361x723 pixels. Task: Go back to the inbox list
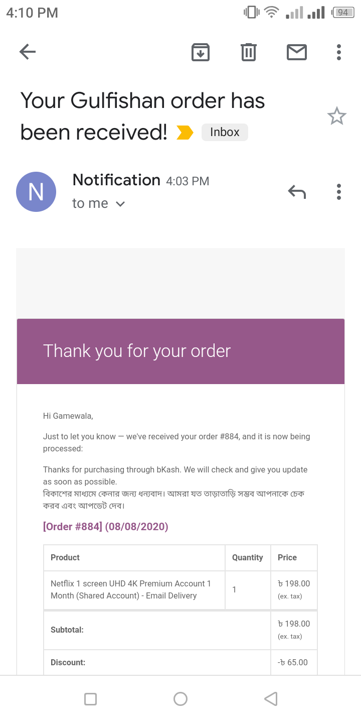[x=28, y=52]
